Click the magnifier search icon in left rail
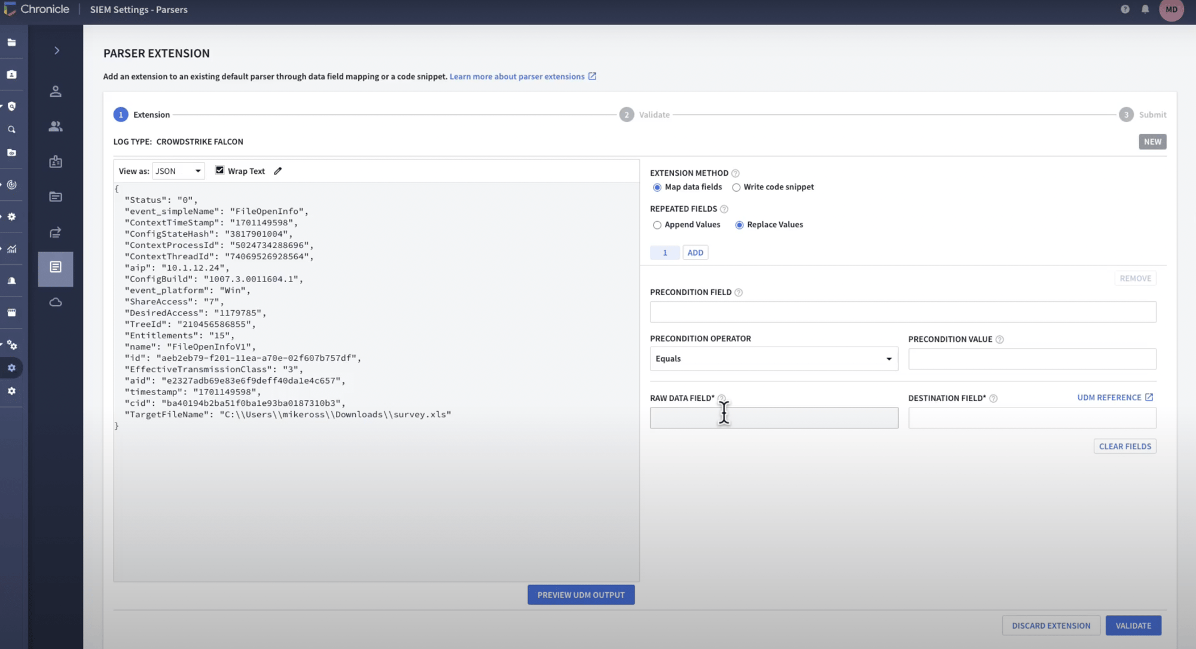 click(11, 129)
